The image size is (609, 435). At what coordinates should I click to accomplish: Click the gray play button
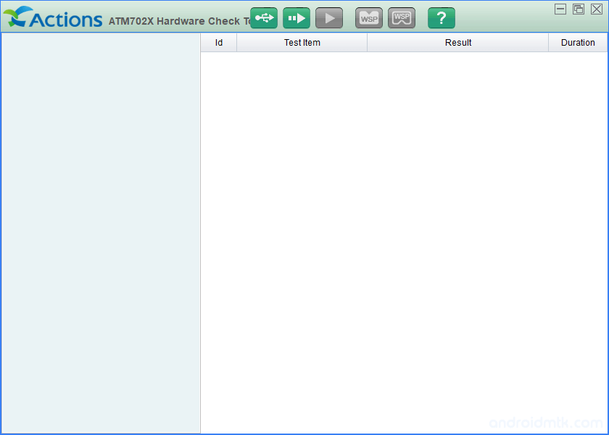(329, 17)
